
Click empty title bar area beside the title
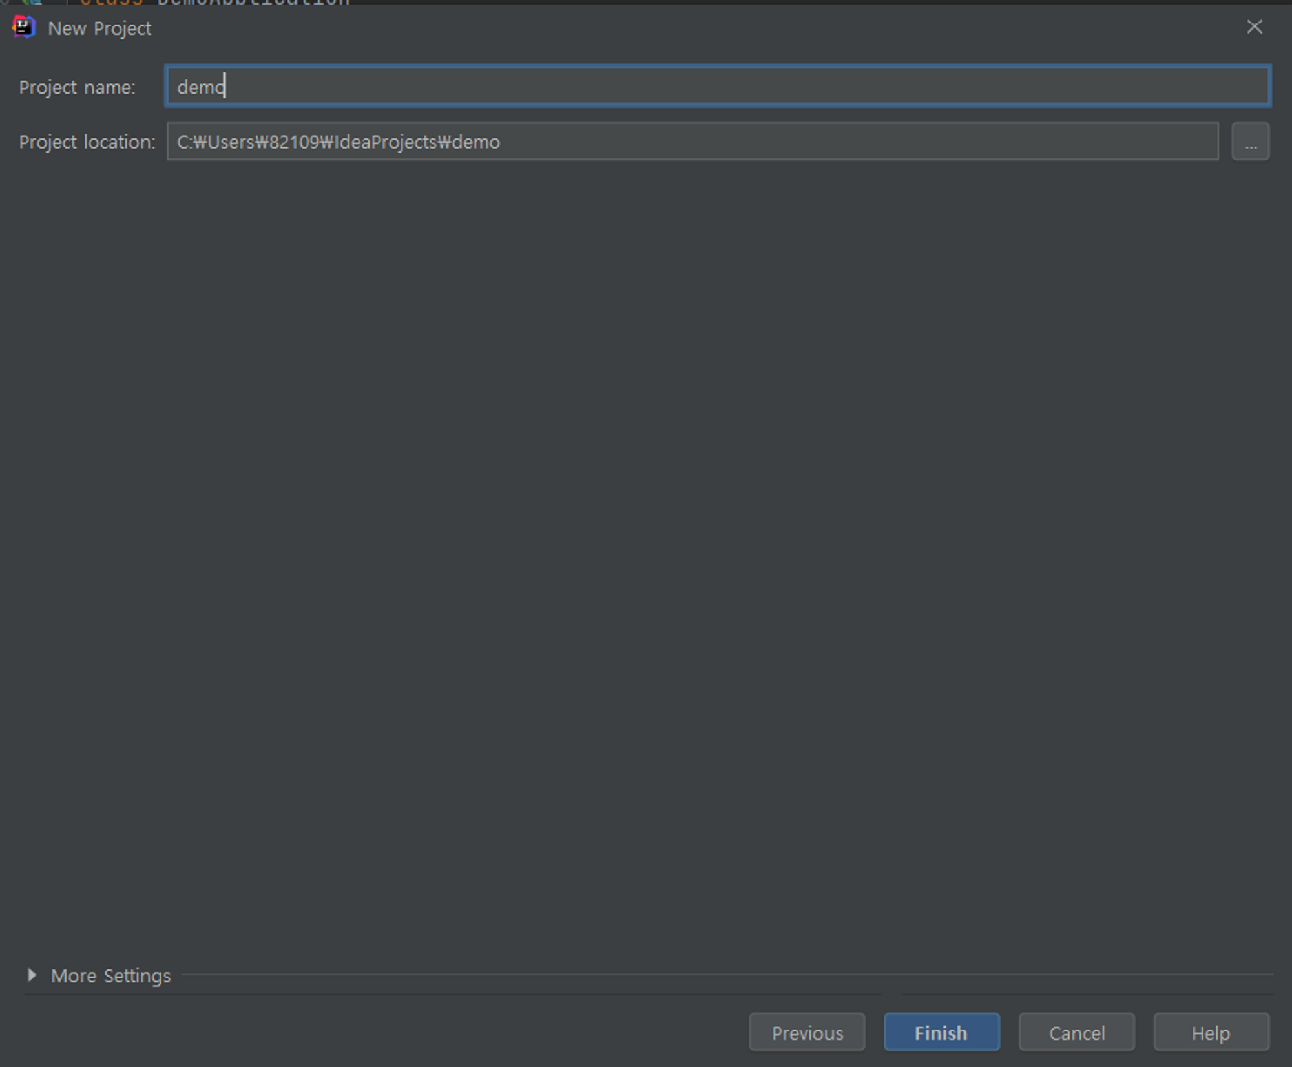646,28
